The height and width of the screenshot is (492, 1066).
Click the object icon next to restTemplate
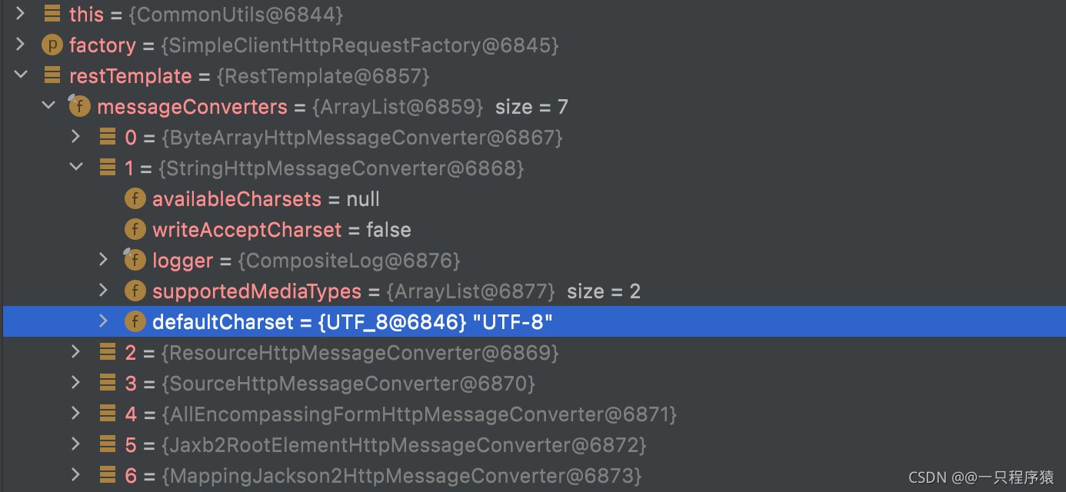click(x=52, y=75)
